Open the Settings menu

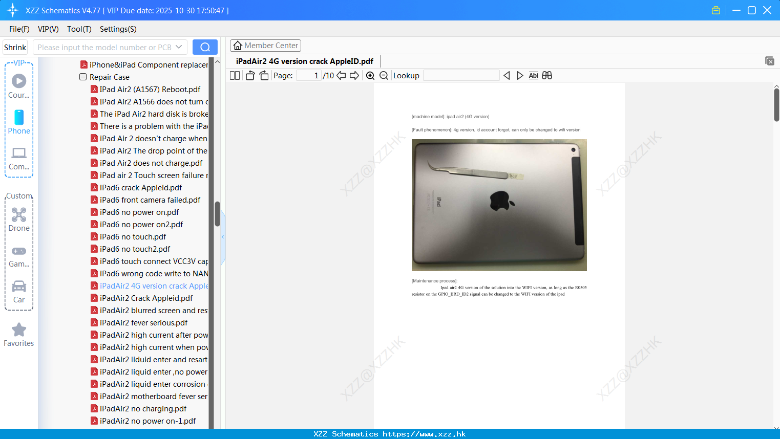(x=118, y=29)
